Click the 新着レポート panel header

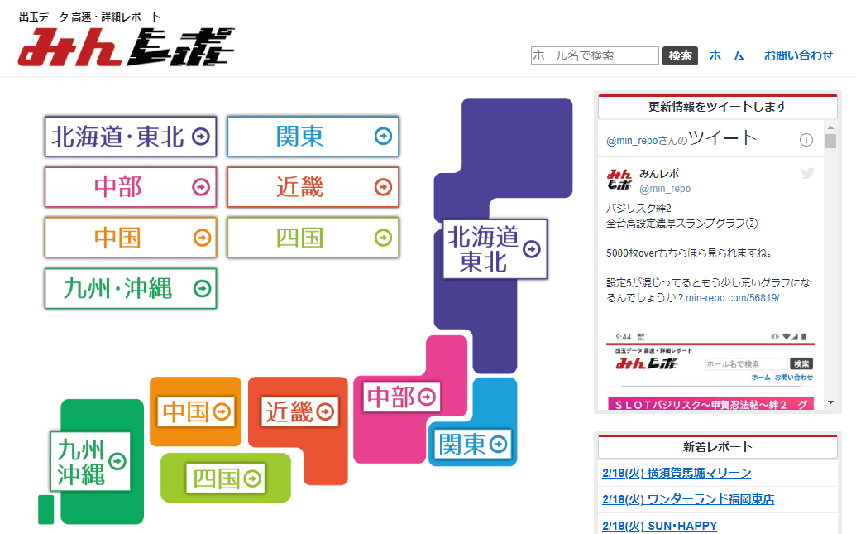coord(717,446)
